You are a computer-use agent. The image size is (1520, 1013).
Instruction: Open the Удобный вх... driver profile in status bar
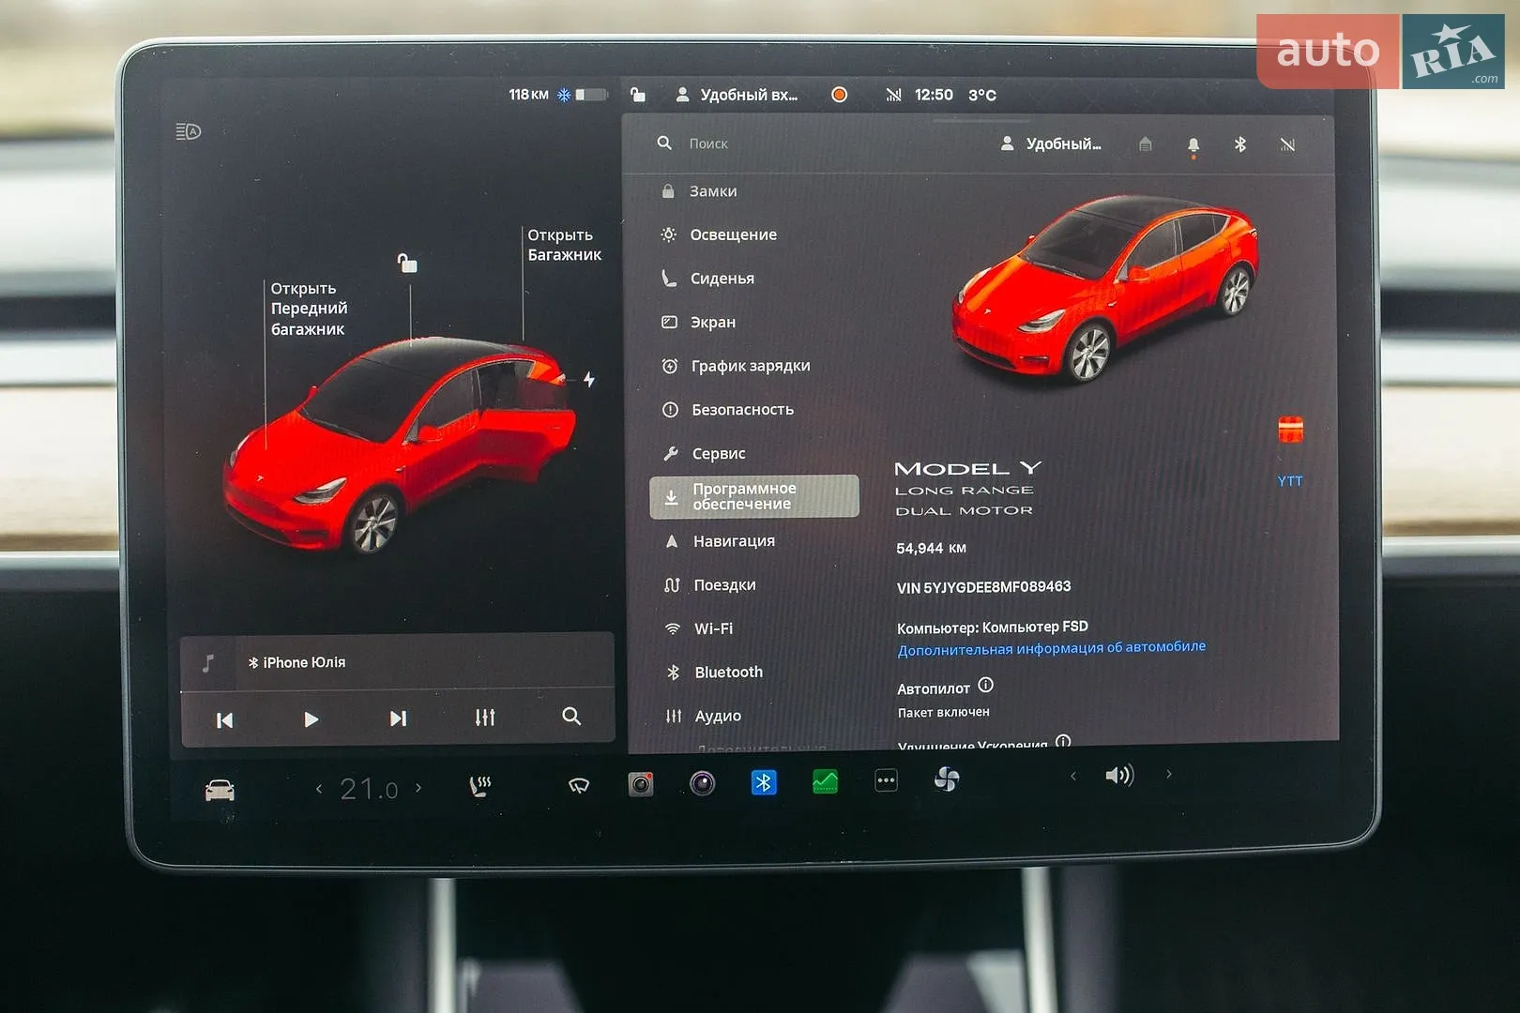coord(737,95)
